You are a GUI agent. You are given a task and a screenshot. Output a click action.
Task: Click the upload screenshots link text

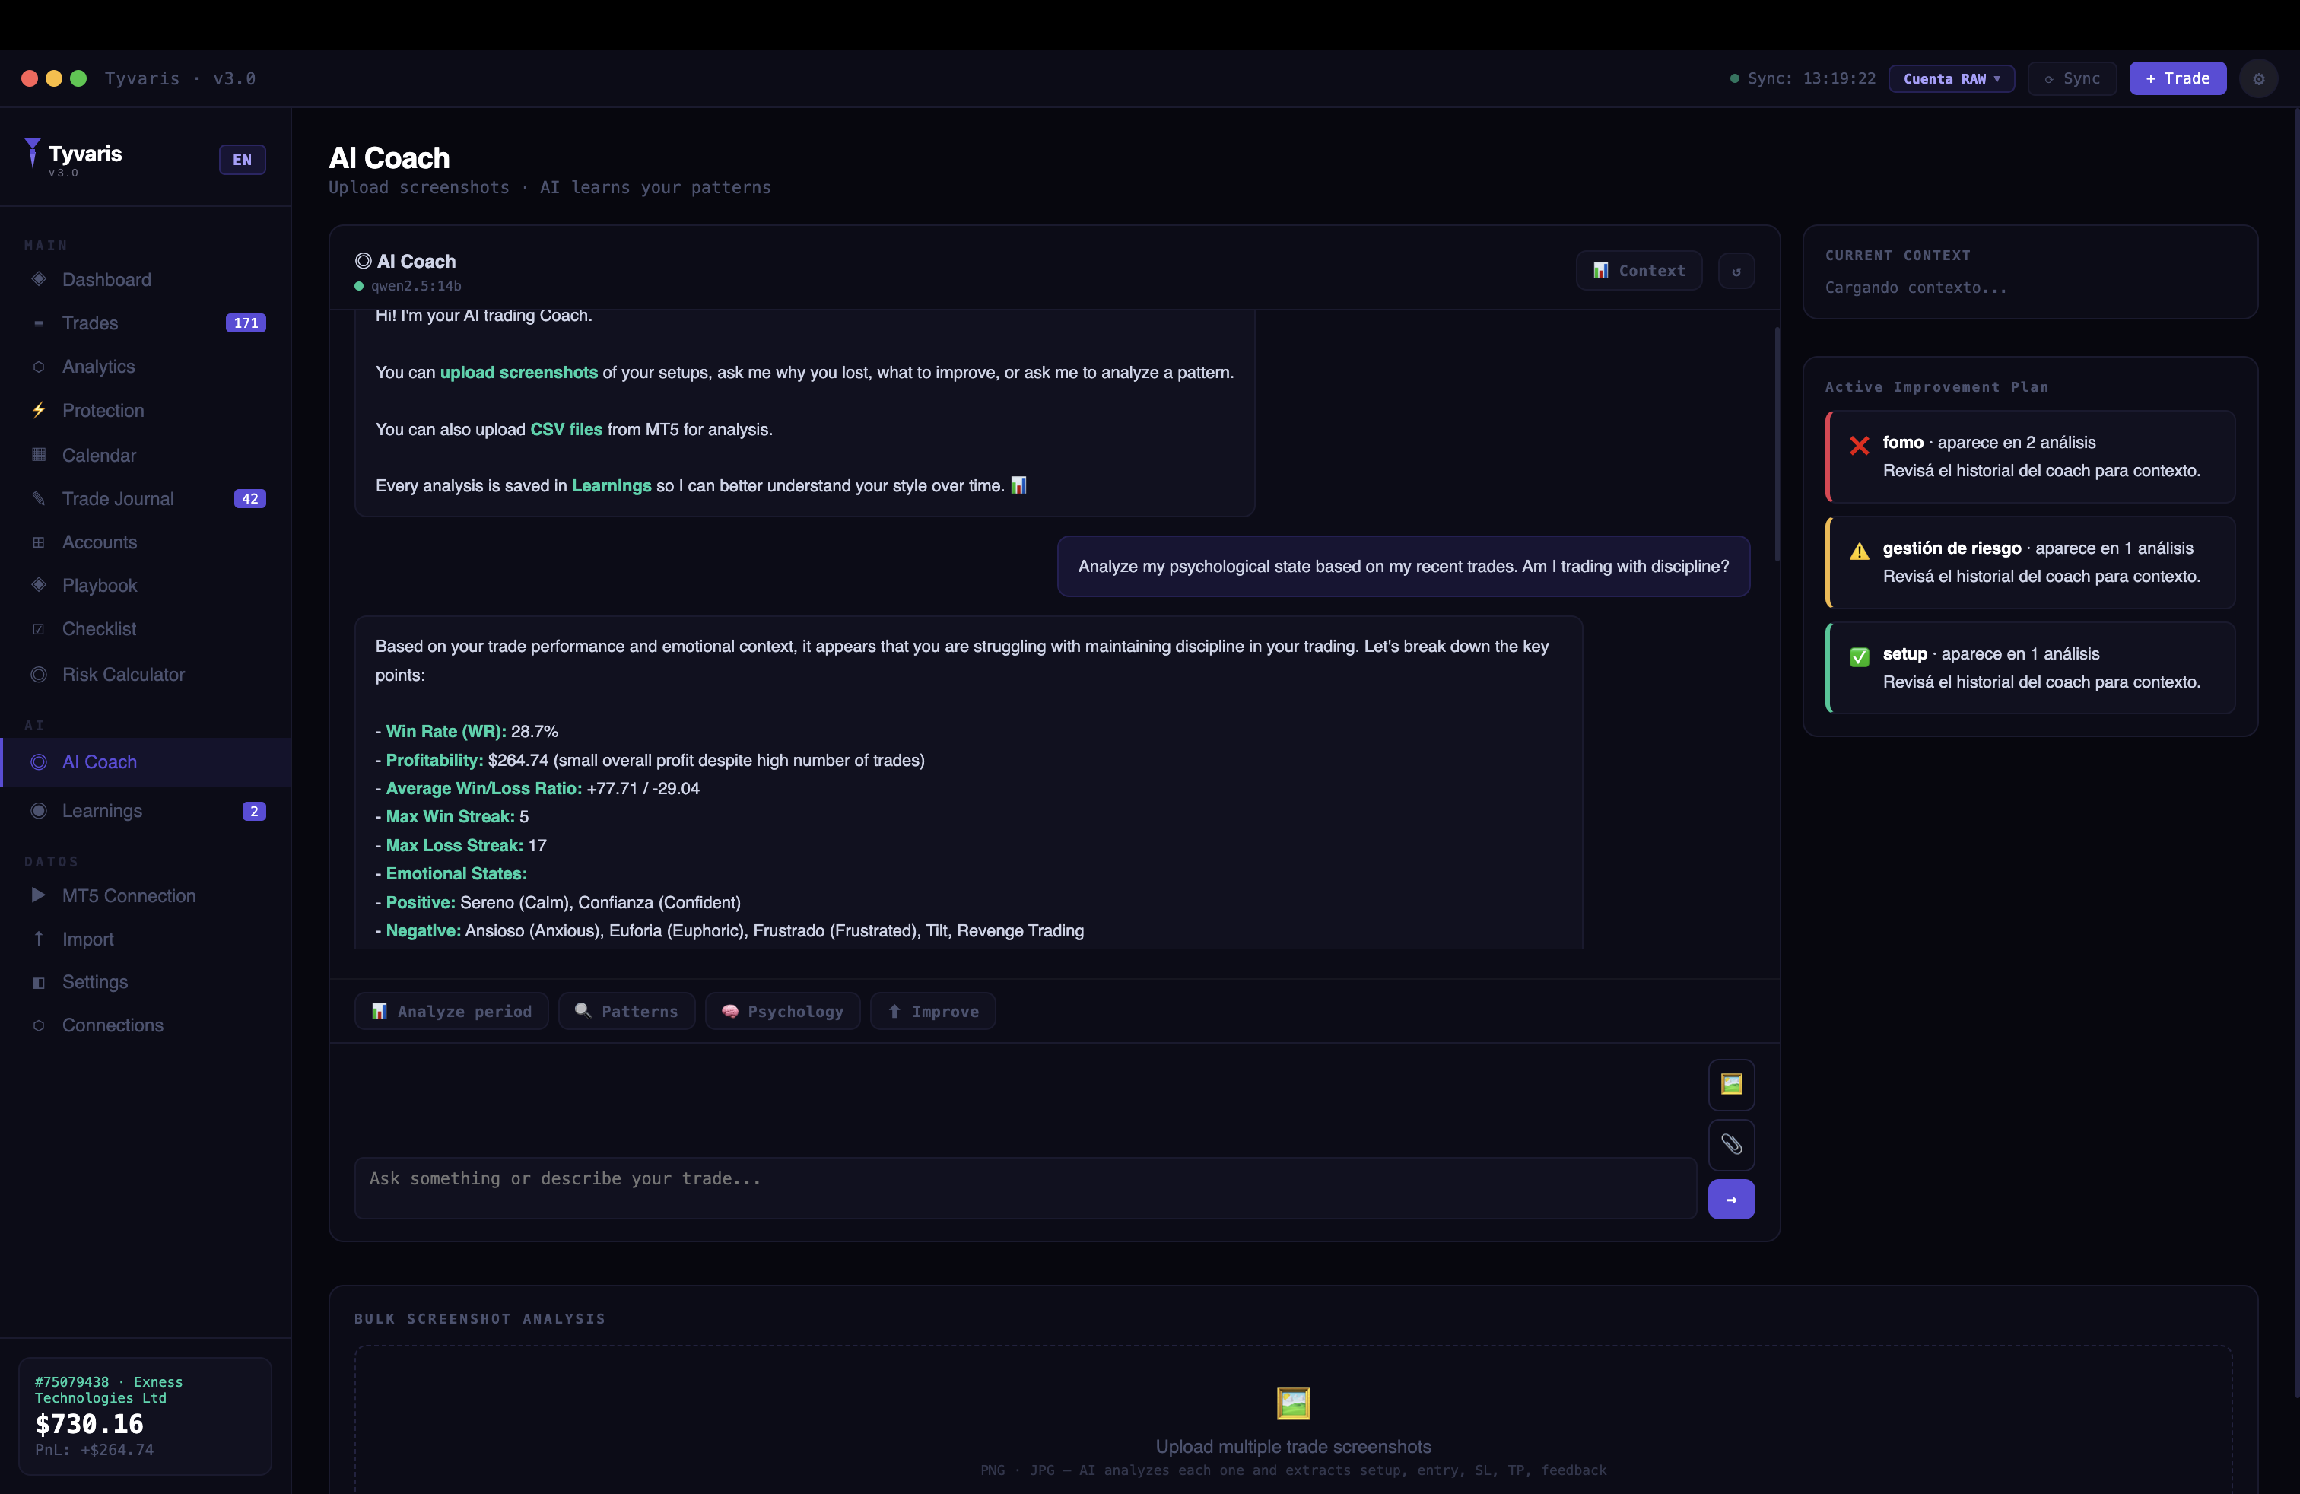519,372
